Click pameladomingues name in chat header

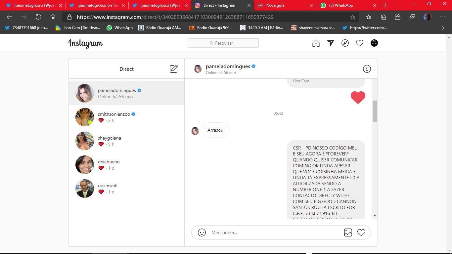click(228, 66)
